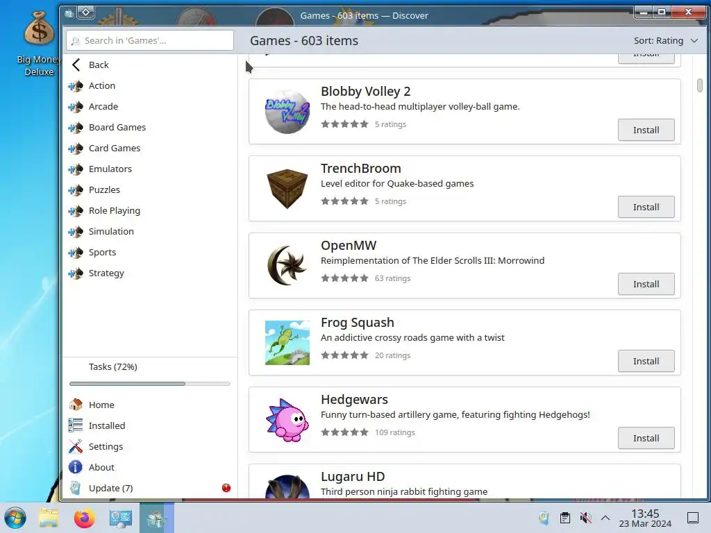Open the file manager taskbar icon
Image resolution: width=711 pixels, height=533 pixels.
tap(49, 518)
